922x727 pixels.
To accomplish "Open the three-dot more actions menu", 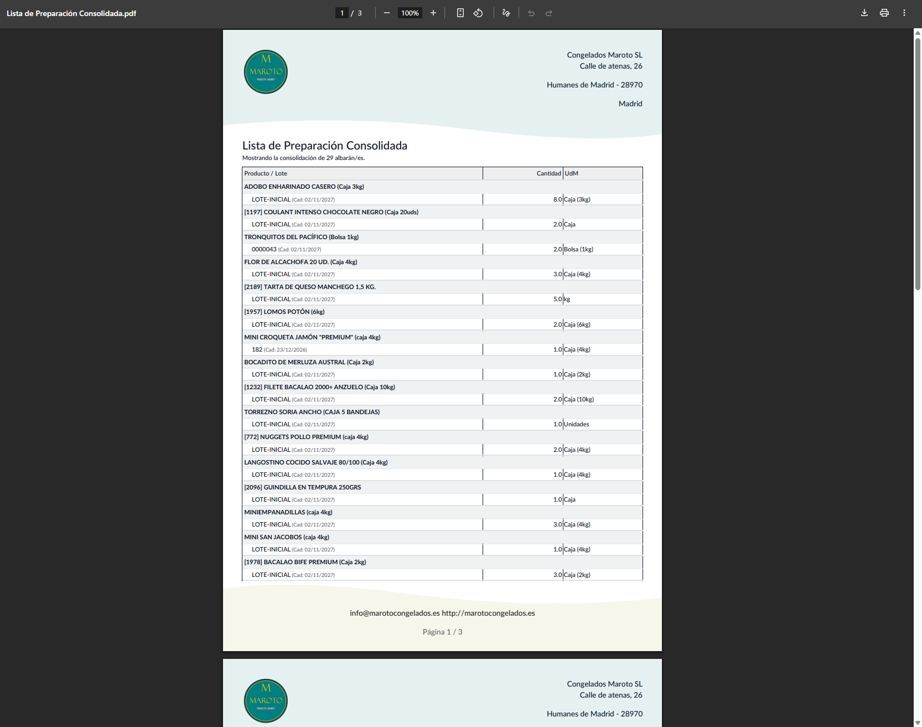I will (904, 13).
